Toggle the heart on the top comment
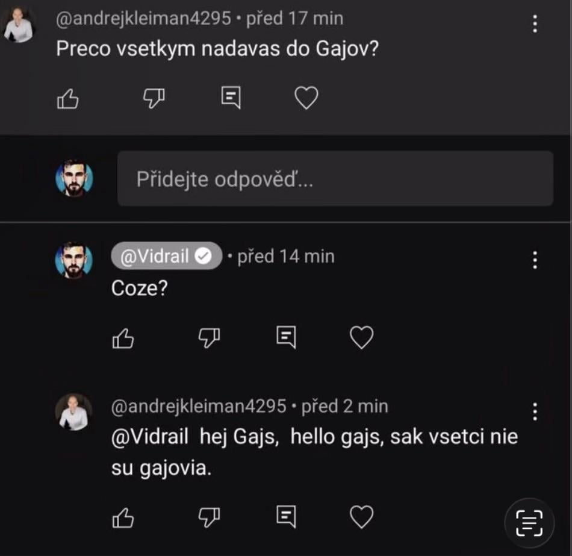Image resolution: width=572 pixels, height=556 pixels. (306, 99)
